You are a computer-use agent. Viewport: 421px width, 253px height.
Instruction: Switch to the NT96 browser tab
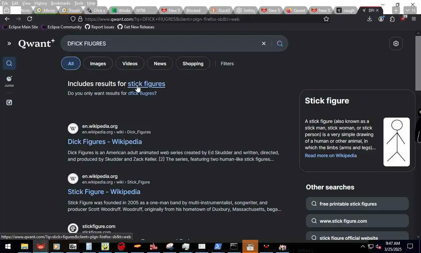[x=145, y=10]
